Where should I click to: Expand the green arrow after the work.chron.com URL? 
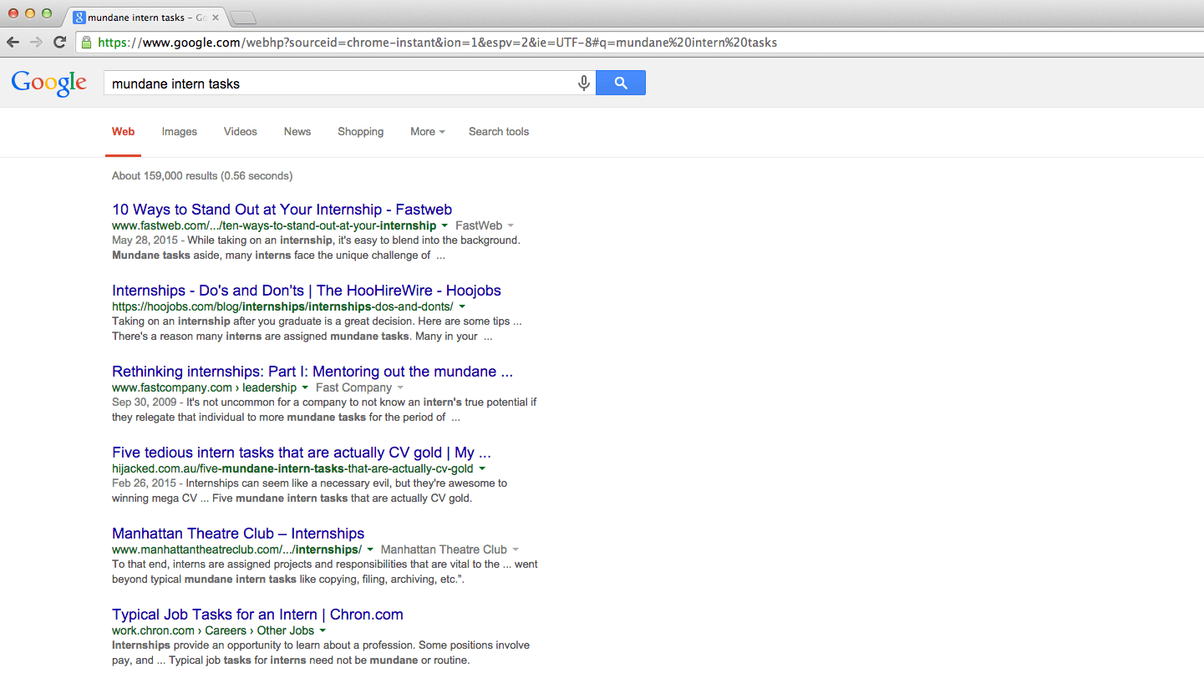[323, 630]
